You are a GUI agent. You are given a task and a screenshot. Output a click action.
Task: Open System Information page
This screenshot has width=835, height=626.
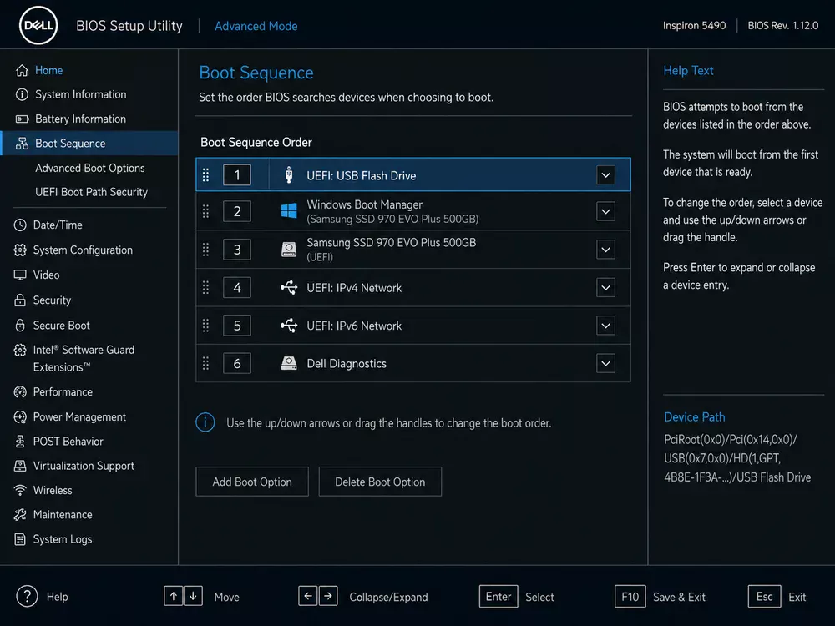[81, 95]
